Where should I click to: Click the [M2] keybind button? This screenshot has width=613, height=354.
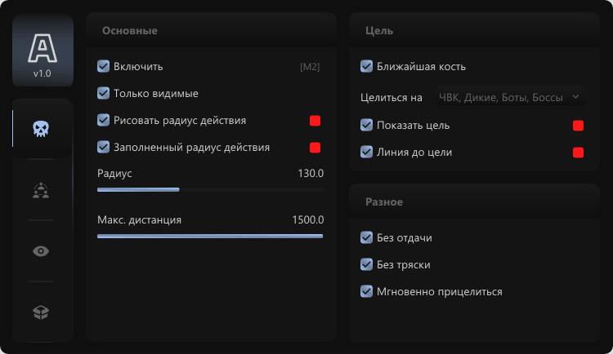pyautogui.click(x=311, y=67)
